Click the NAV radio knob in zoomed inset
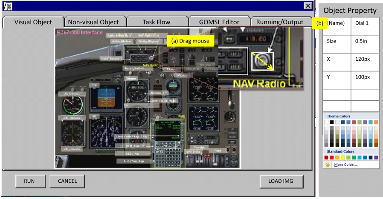383x199 pixels. coord(263,61)
